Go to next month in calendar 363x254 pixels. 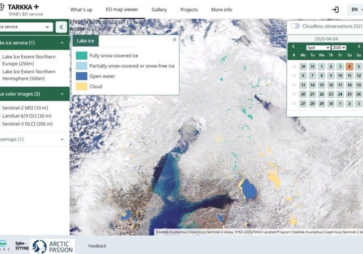coord(359,47)
